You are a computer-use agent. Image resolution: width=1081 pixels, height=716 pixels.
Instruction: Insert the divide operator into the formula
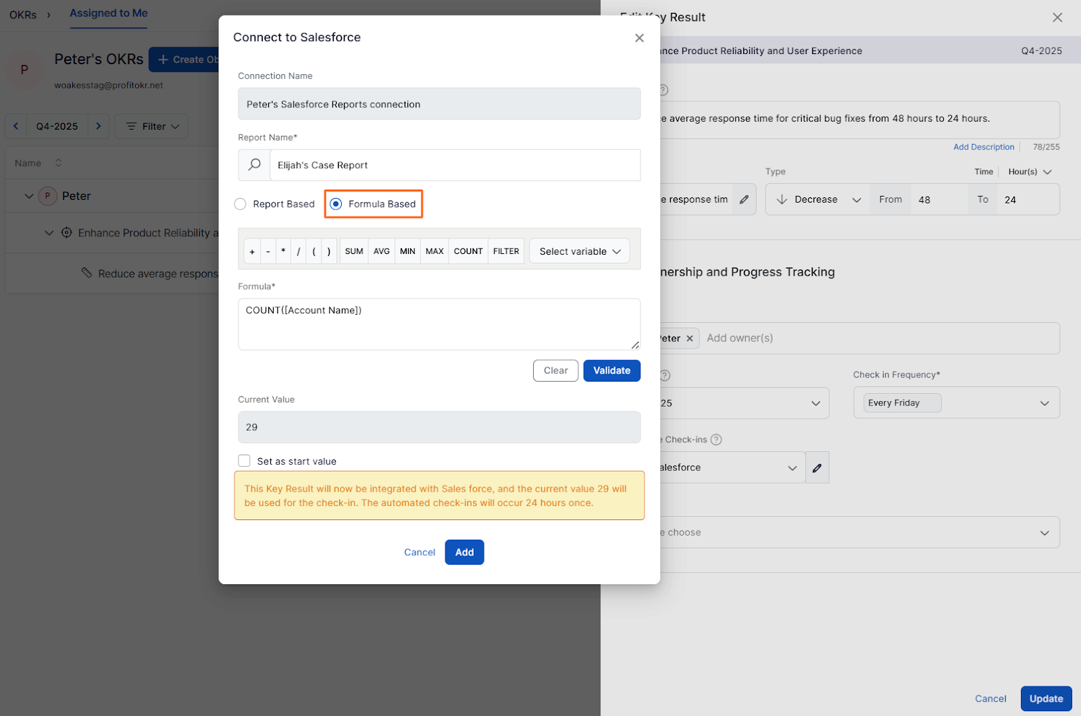coord(299,251)
